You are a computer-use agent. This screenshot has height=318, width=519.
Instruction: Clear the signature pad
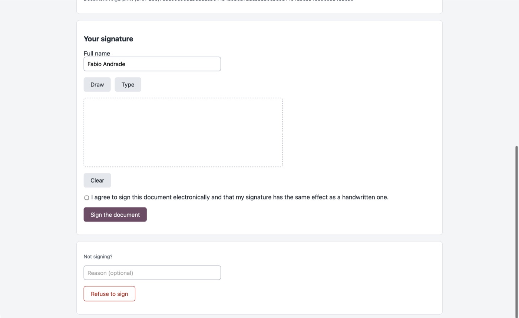[97, 180]
